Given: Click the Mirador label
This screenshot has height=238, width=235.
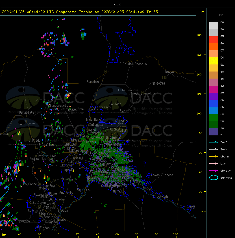Looking at the screenshot, I should click(119, 191).
